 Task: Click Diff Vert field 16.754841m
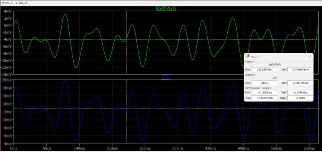pyautogui.click(x=300, y=93)
